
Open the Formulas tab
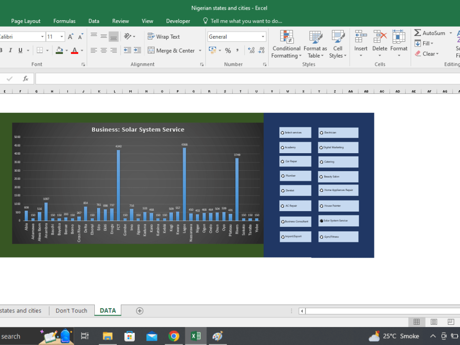[x=64, y=21]
